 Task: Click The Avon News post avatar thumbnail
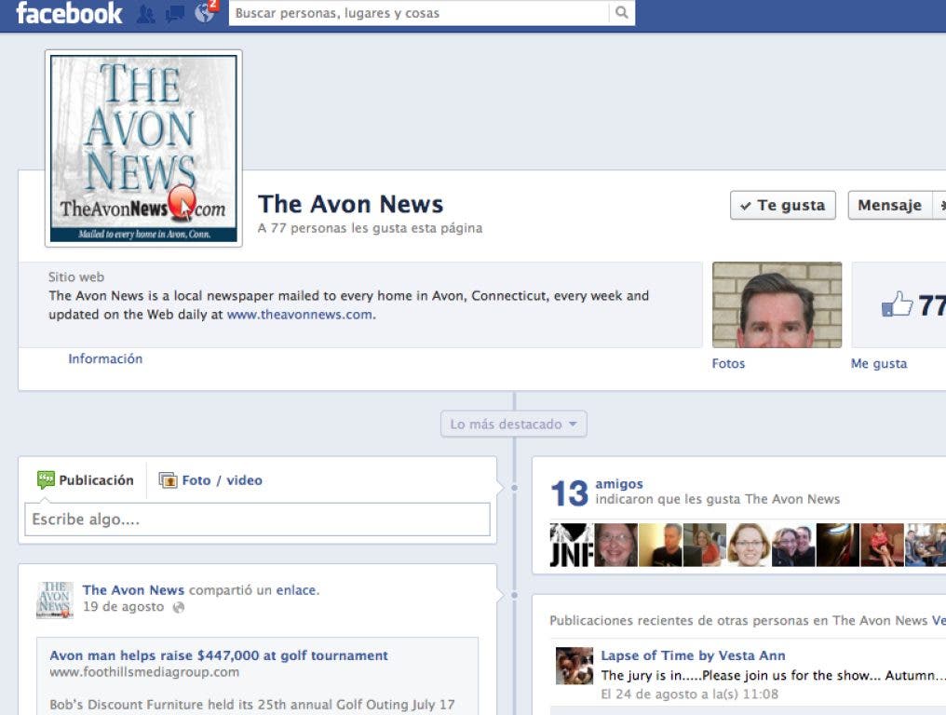tap(54, 600)
